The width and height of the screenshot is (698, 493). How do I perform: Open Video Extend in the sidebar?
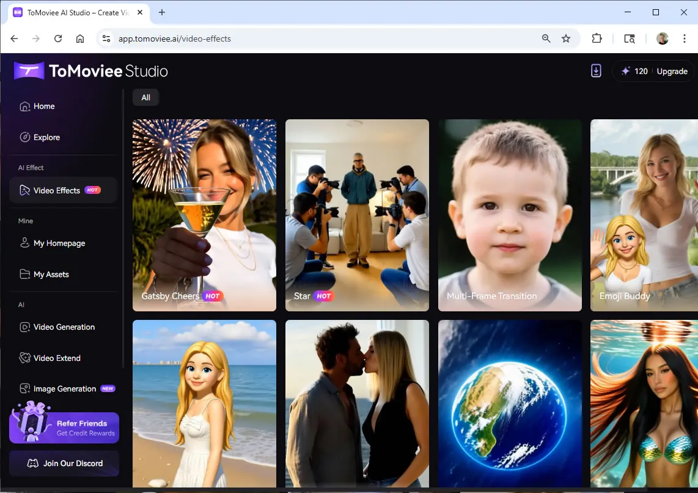[63, 358]
